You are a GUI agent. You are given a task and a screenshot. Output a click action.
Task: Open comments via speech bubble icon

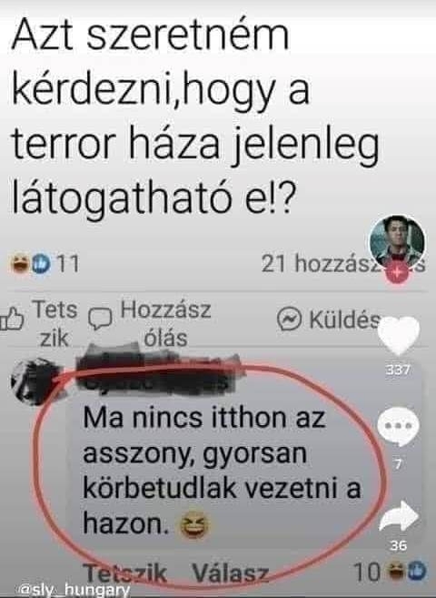point(399,426)
